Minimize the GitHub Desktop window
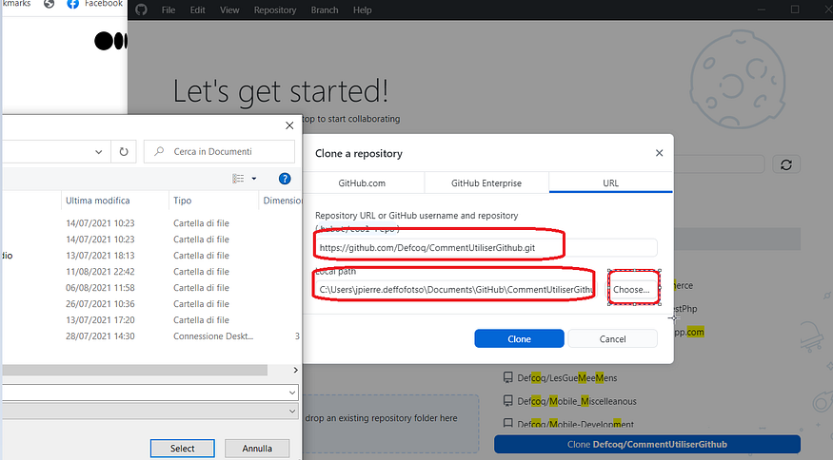 (761, 10)
